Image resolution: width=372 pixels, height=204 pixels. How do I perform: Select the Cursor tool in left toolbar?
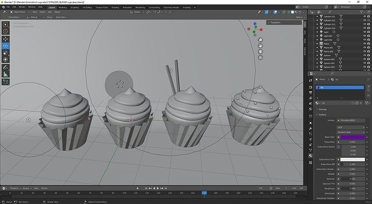point(6,31)
